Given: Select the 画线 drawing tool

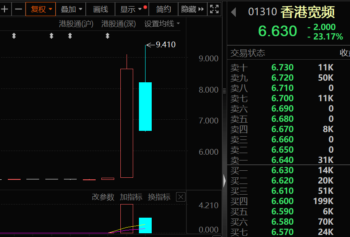Looking at the screenshot, I should [101, 9].
